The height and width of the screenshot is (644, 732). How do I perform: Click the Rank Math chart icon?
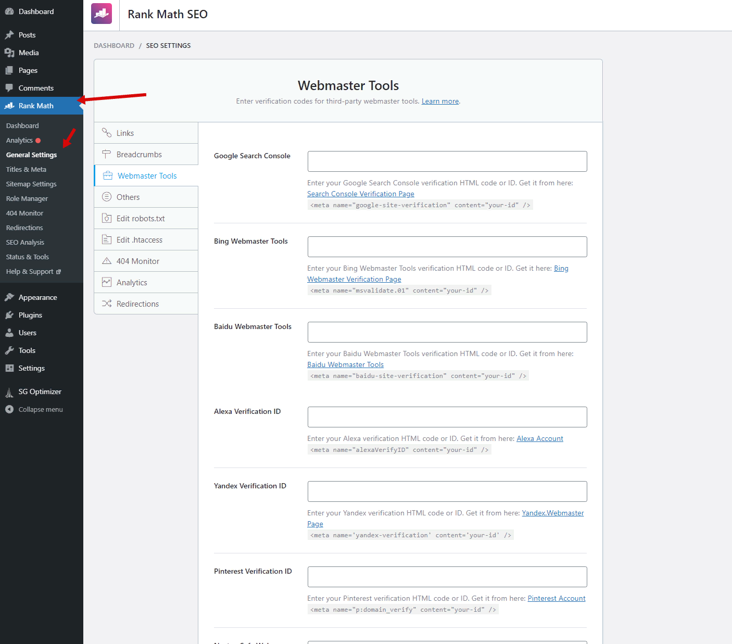pyautogui.click(x=9, y=106)
